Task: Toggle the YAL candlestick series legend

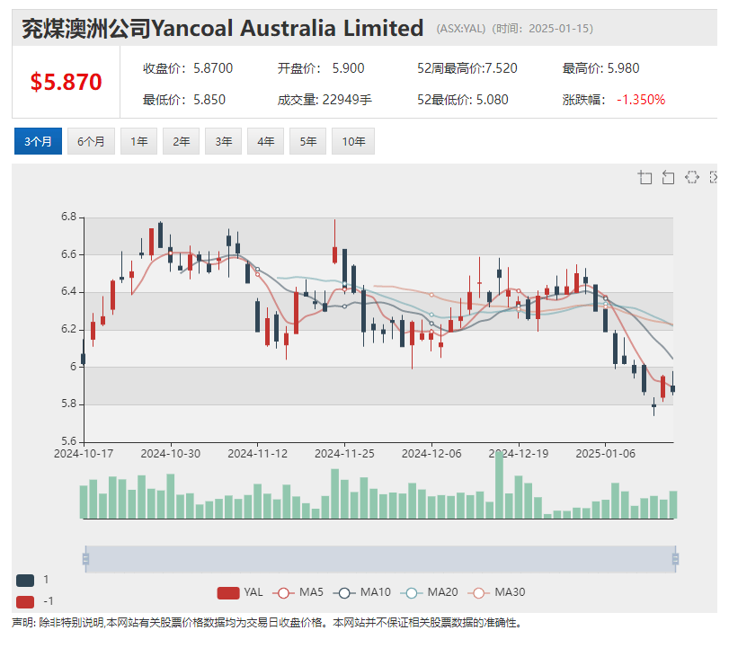Action: tap(240, 592)
